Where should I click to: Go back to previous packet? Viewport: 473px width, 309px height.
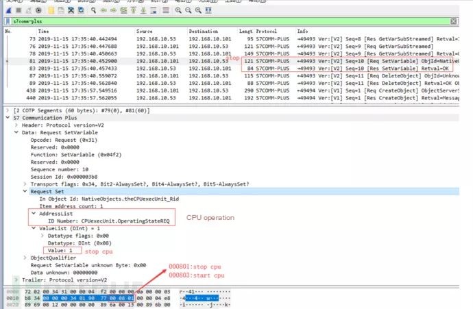click(x=104, y=10)
